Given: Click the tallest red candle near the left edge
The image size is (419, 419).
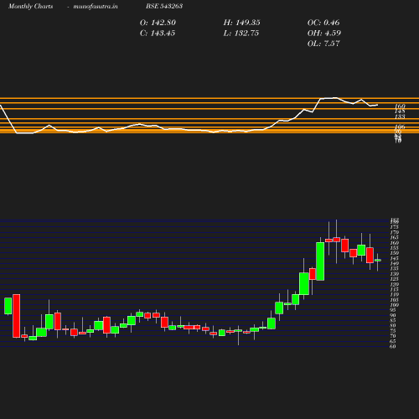Looking at the screenshot, I should point(17,316).
